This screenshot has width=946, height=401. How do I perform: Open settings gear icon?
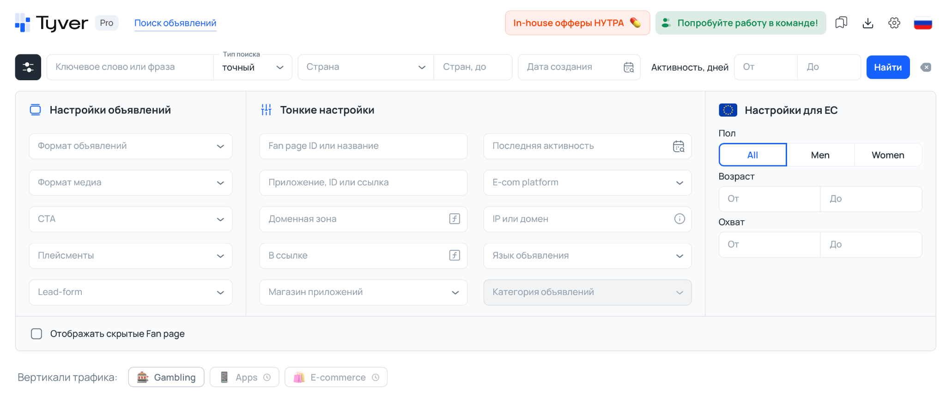point(894,23)
